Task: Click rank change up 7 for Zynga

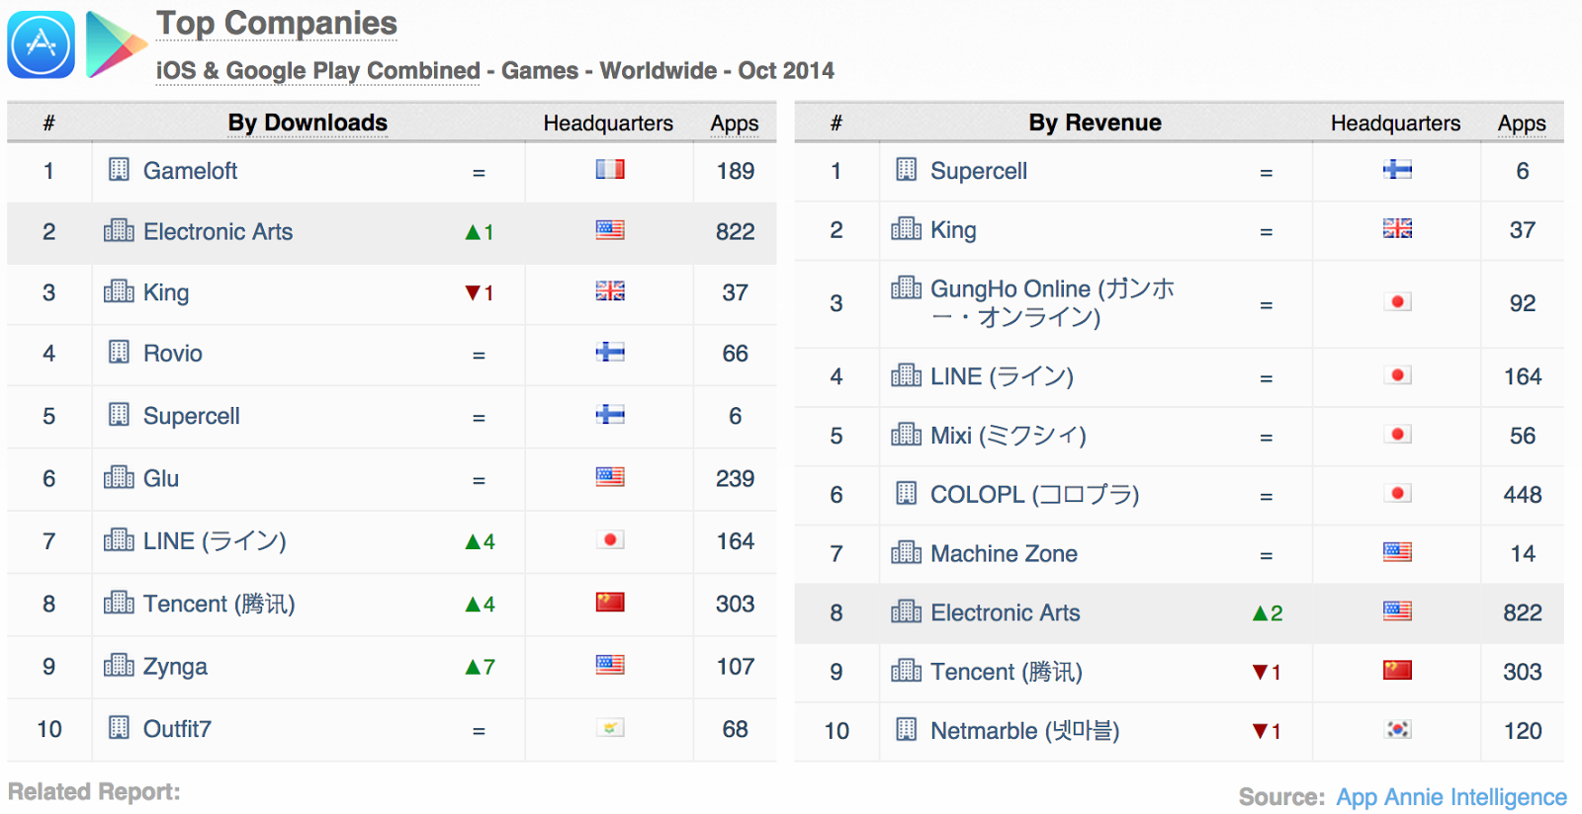Action: pos(481,667)
